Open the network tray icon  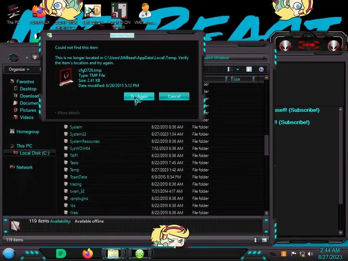(302, 254)
